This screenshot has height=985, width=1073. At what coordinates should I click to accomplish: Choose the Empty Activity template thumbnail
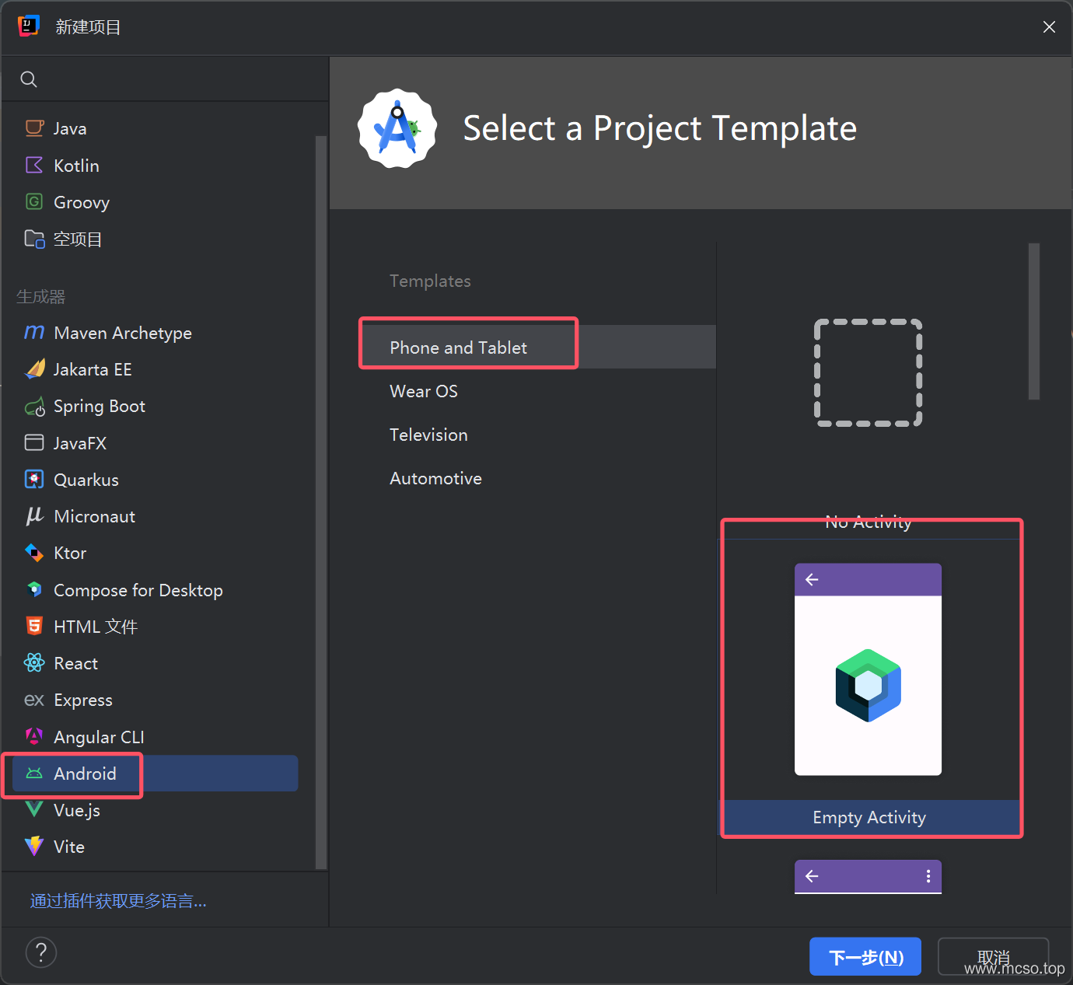point(868,669)
